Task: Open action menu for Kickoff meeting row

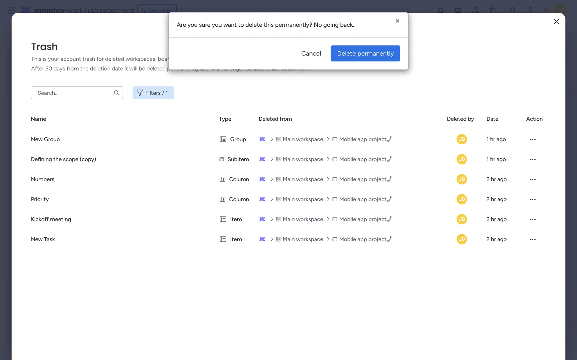Action: click(x=532, y=219)
